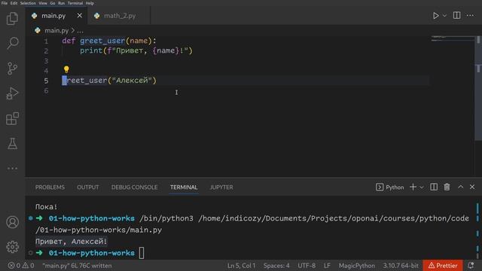The image size is (482, 271).
Task: Place cursor on greet_user("Алексей") line
Action: 109,81
